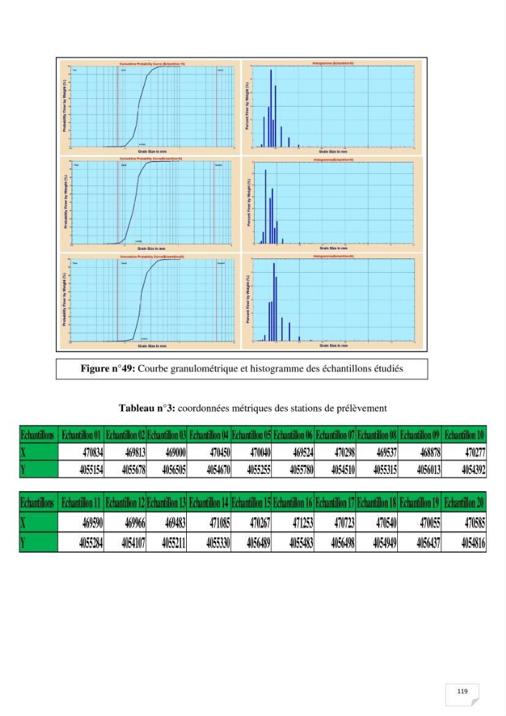Click the X value 469000
This screenshot has height=716, width=506.
click(x=175, y=453)
